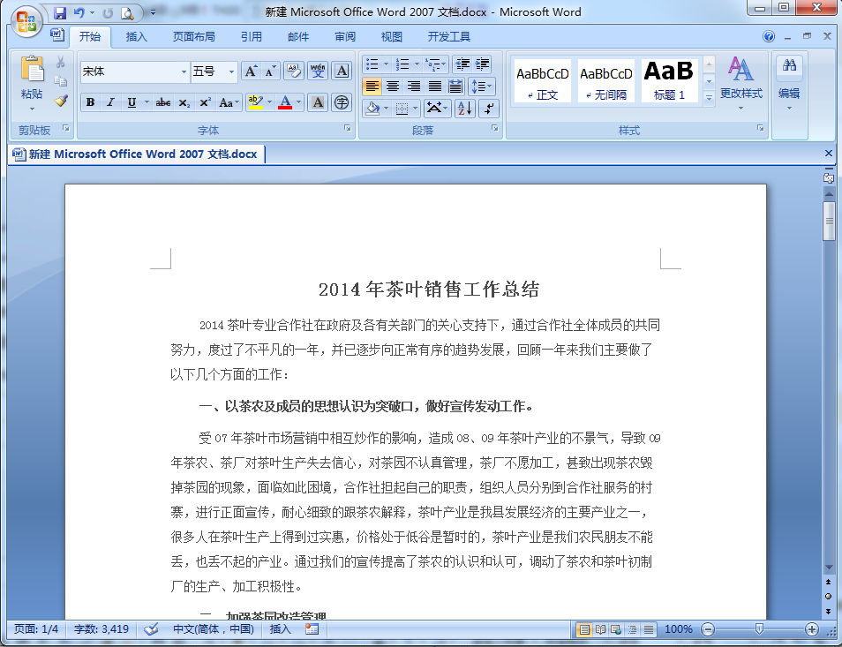Click the Copy icon
Image resolution: width=842 pixels, height=647 pixels.
tap(61, 81)
